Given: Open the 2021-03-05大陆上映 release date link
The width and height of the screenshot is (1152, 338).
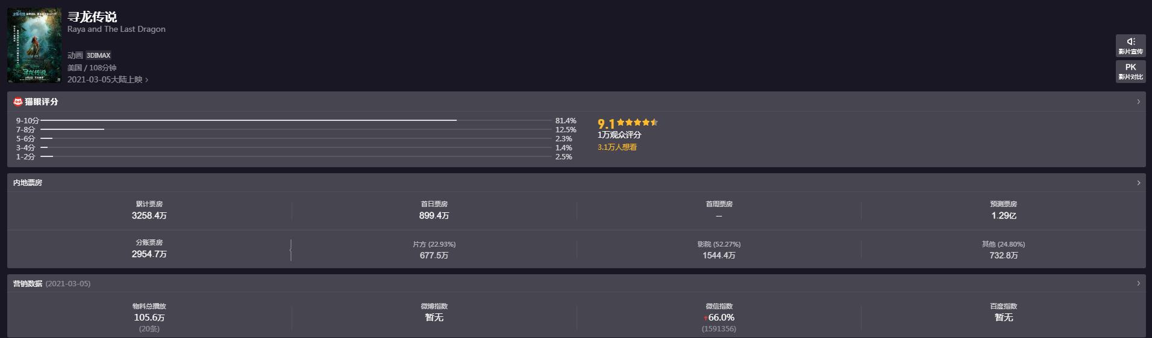Looking at the screenshot, I should 107,79.
